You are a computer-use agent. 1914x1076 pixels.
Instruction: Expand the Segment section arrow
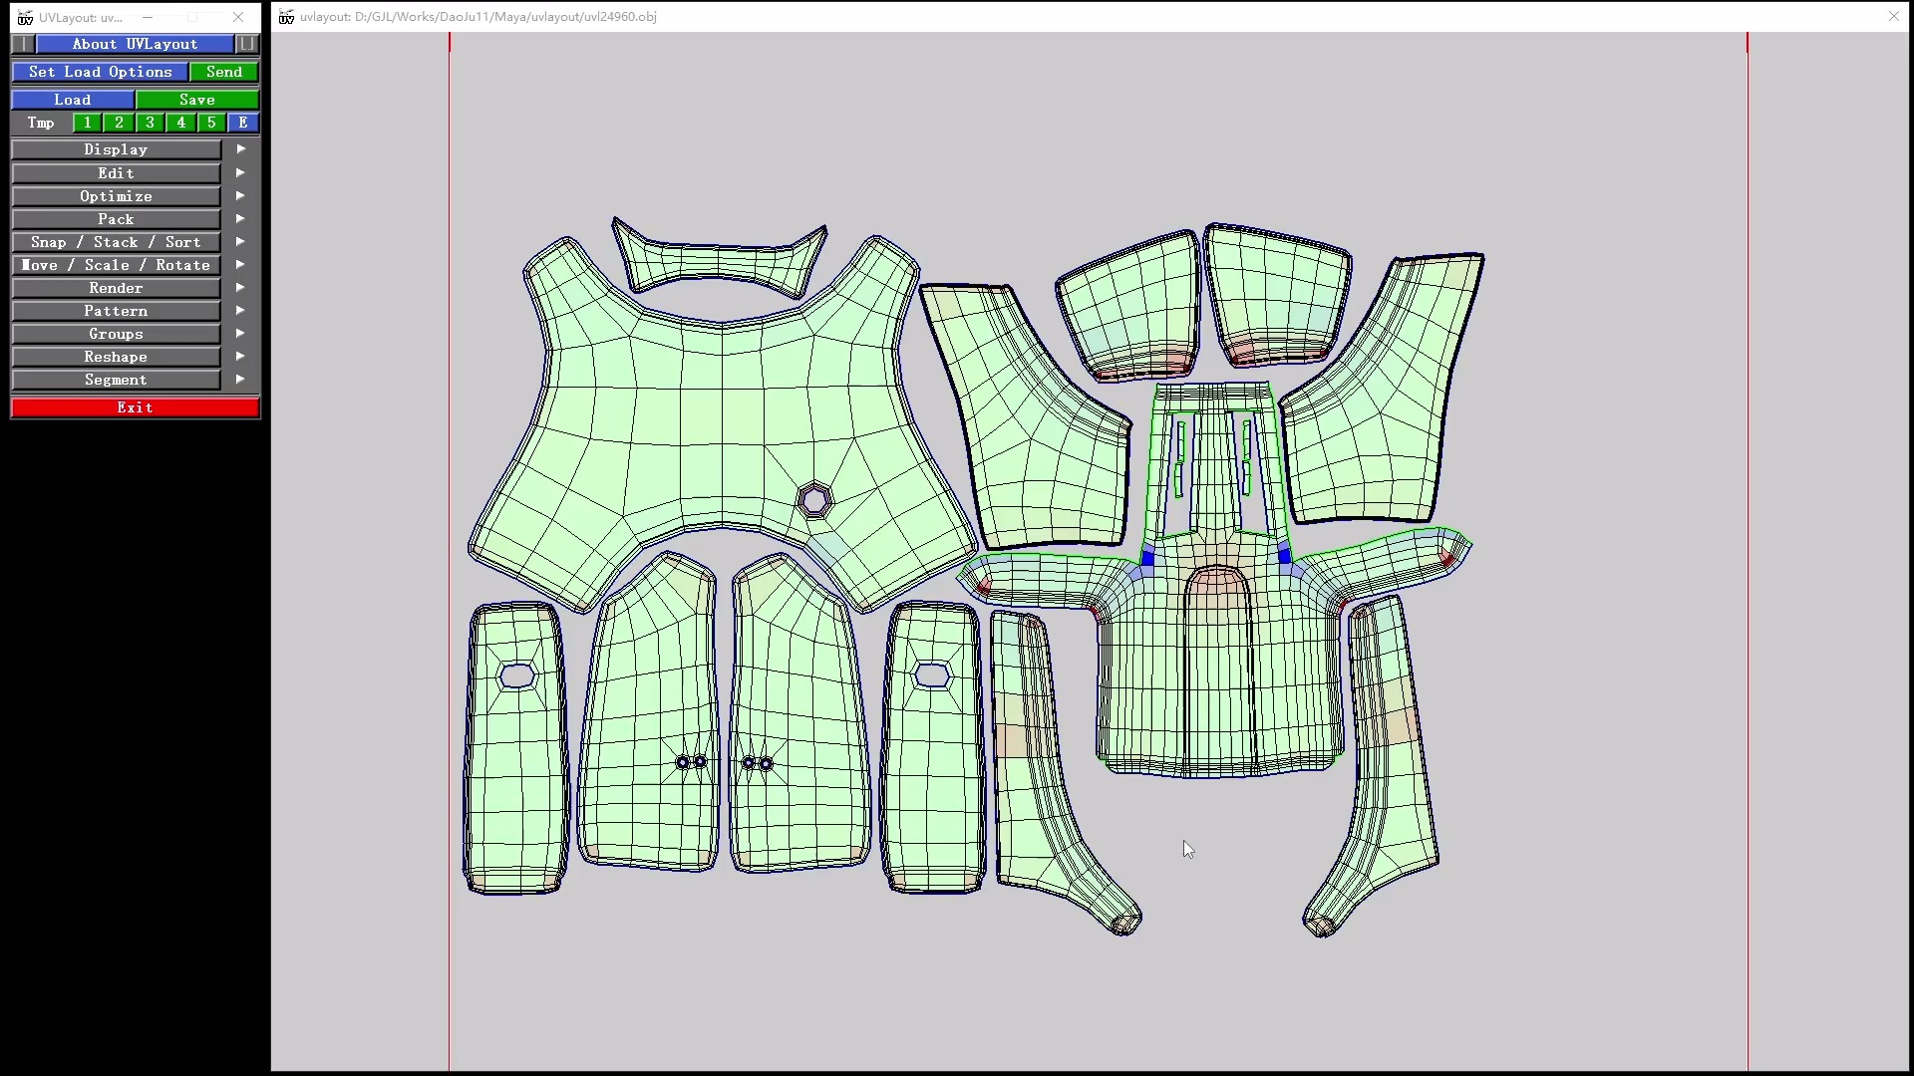240,380
